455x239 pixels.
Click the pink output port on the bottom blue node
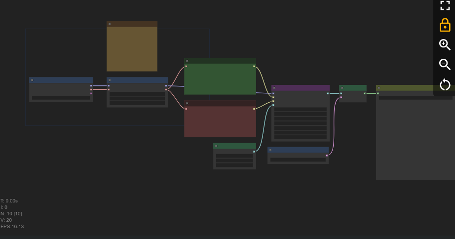click(327, 156)
